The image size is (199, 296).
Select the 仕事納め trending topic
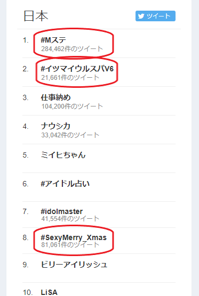tap(55, 97)
